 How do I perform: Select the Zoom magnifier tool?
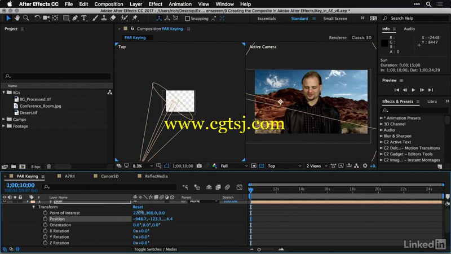(26, 18)
